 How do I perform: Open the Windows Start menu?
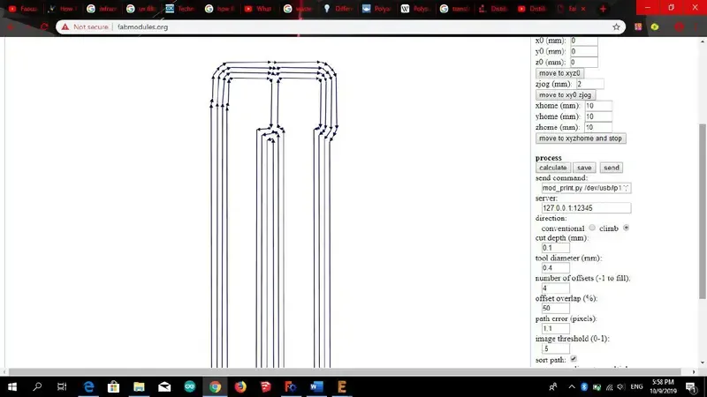(x=12, y=386)
